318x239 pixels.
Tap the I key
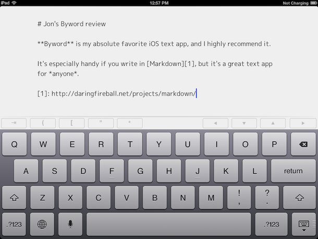[216, 144]
